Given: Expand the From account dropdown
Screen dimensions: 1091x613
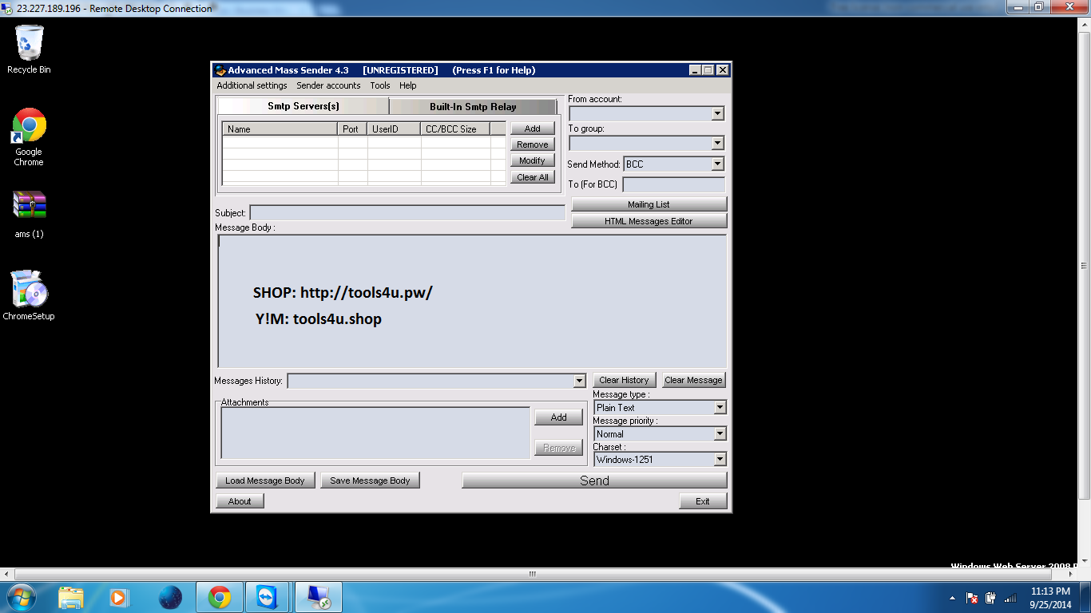Looking at the screenshot, I should [717, 113].
